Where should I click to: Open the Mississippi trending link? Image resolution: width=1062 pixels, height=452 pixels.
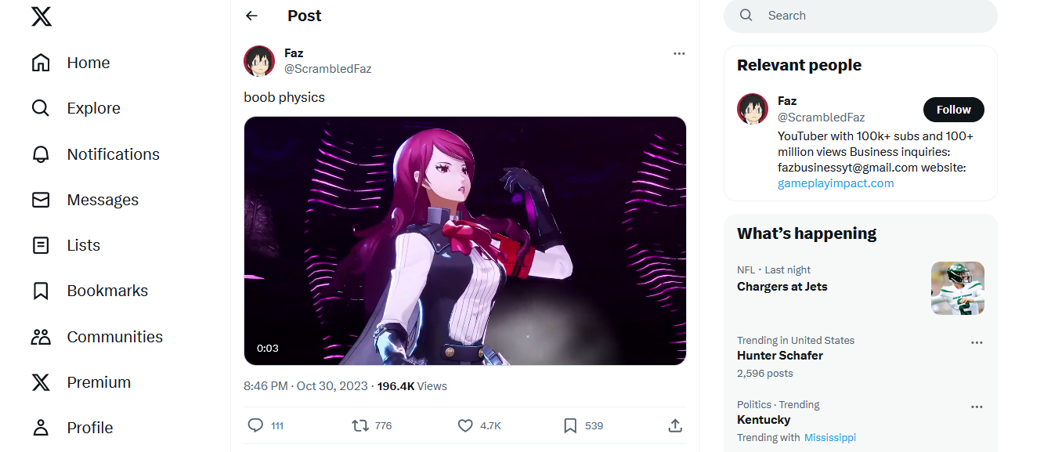830,437
